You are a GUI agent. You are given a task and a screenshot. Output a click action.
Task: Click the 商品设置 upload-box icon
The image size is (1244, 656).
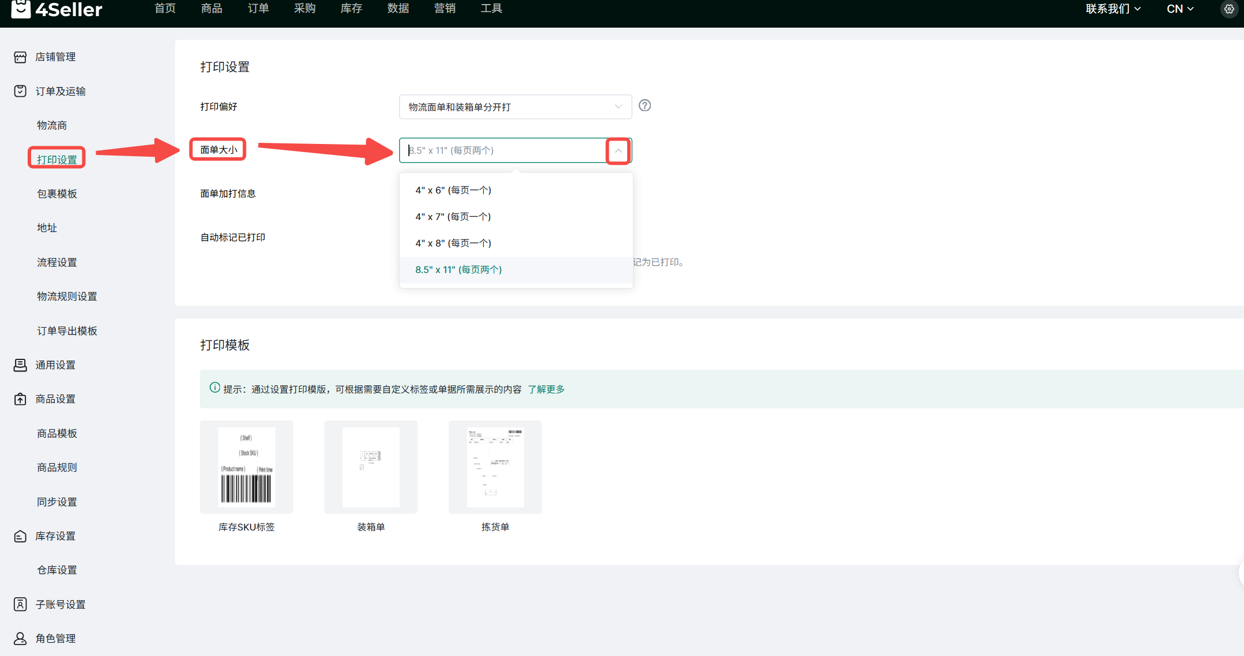[x=20, y=399]
